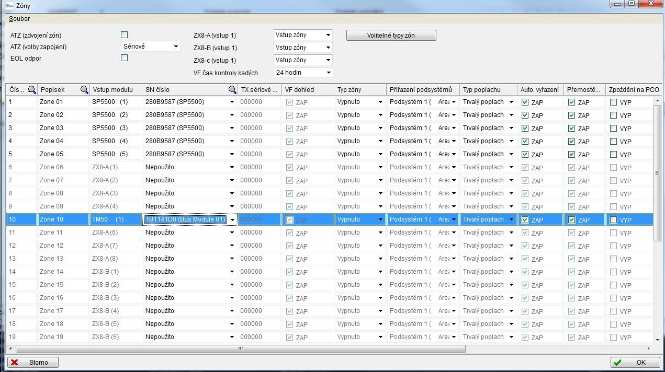The height and width of the screenshot is (372, 665).
Task: Click the red X icon on the Storno button
Action: 15,363
